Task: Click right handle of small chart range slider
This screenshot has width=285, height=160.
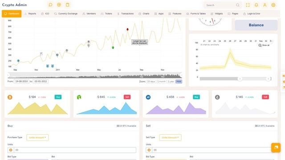Action: tap(268, 79)
